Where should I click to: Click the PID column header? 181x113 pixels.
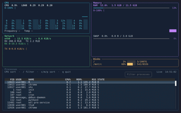(x=12, y=80)
